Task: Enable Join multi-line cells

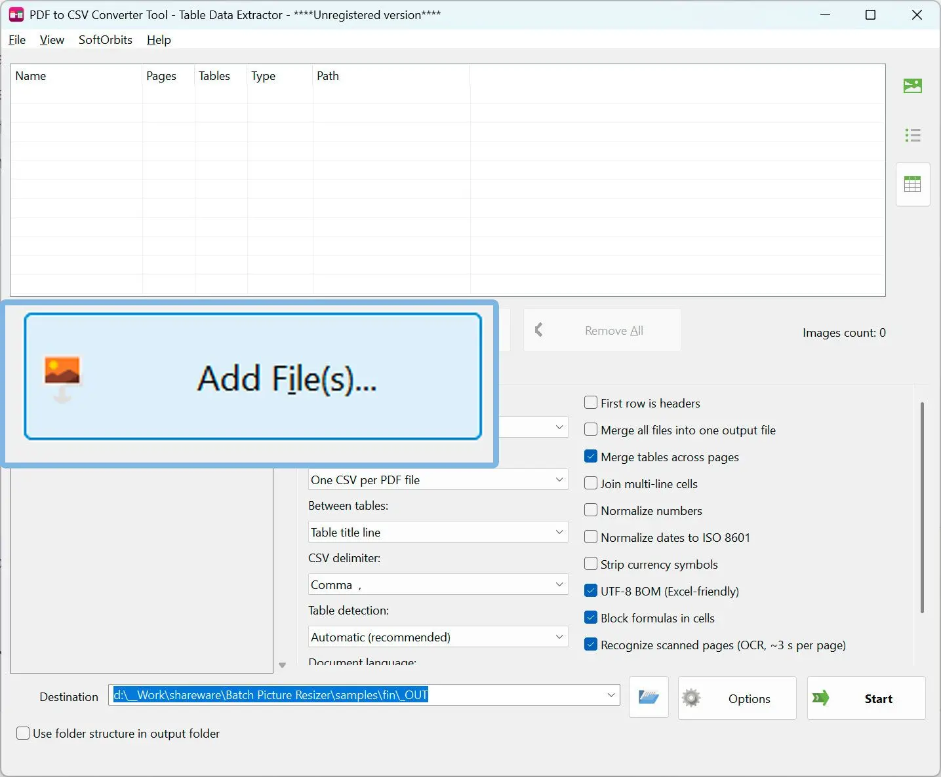Action: tap(591, 483)
